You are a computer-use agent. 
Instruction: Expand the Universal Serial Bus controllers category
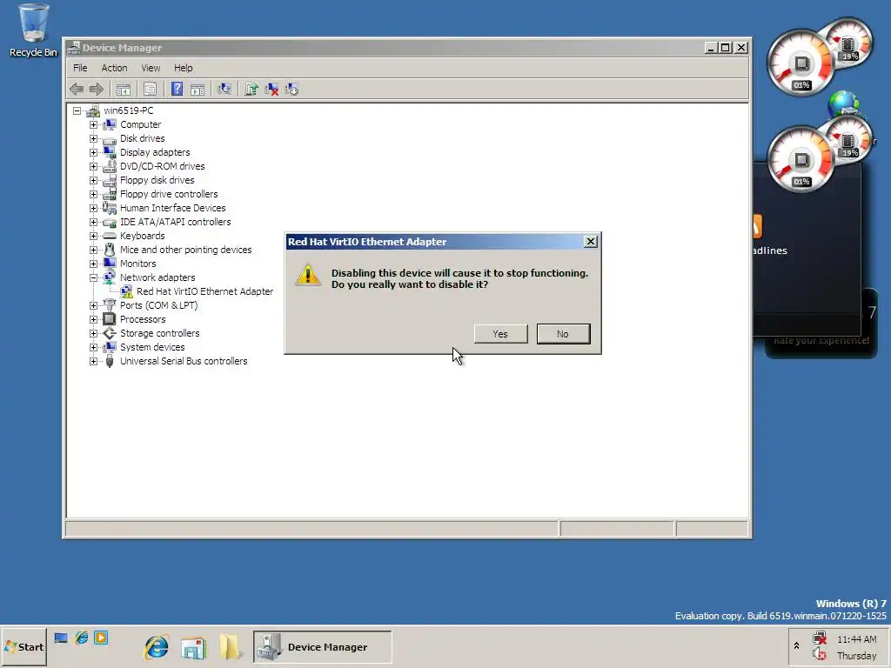93,361
